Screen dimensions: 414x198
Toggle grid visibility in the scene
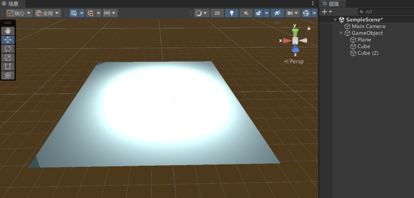74,13
